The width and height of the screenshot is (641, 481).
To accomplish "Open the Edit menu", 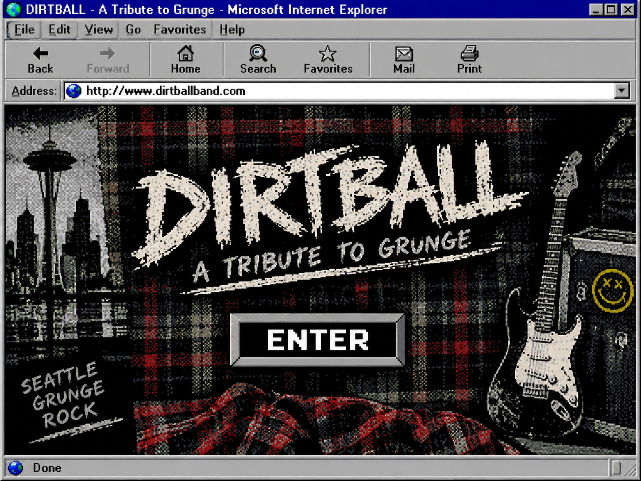I will (59, 30).
